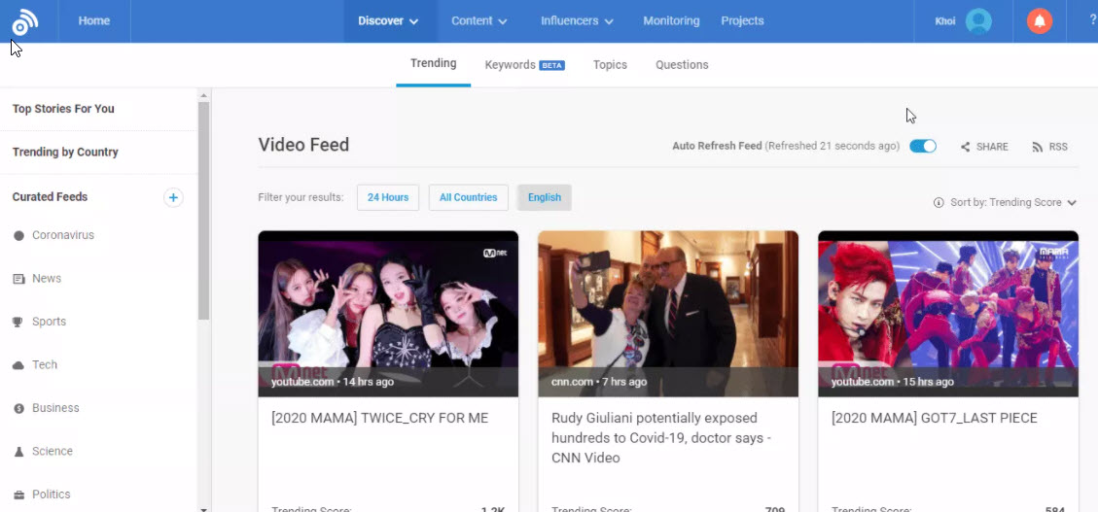Click the Tech cloud icon
Viewport: 1098px width, 512px height.
[18, 365]
